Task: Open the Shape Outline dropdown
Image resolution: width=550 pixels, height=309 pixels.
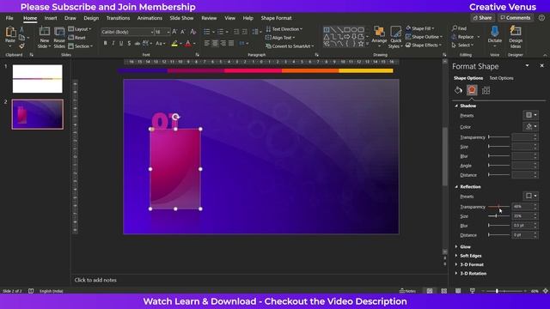Action: click(x=424, y=37)
